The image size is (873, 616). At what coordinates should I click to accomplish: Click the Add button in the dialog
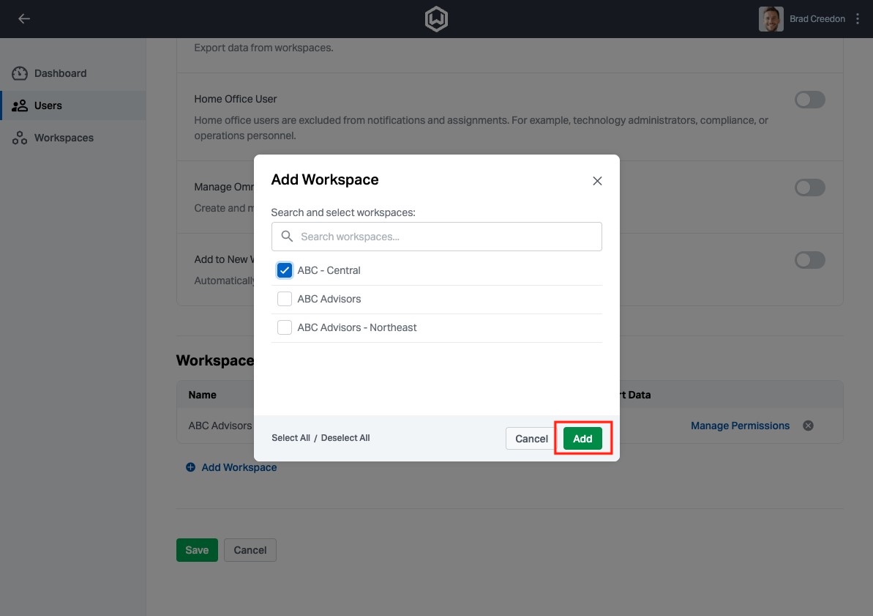[x=582, y=438]
